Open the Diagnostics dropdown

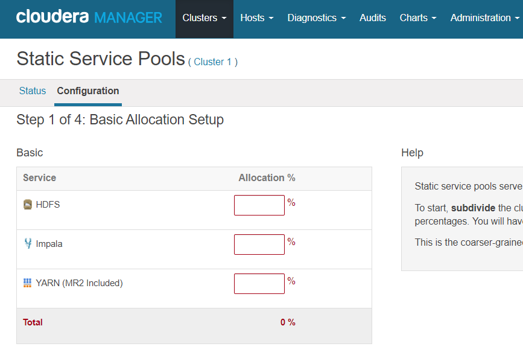[316, 18]
